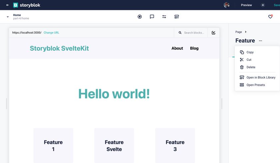Click the breadcrumb chevron after Page

point(246,32)
